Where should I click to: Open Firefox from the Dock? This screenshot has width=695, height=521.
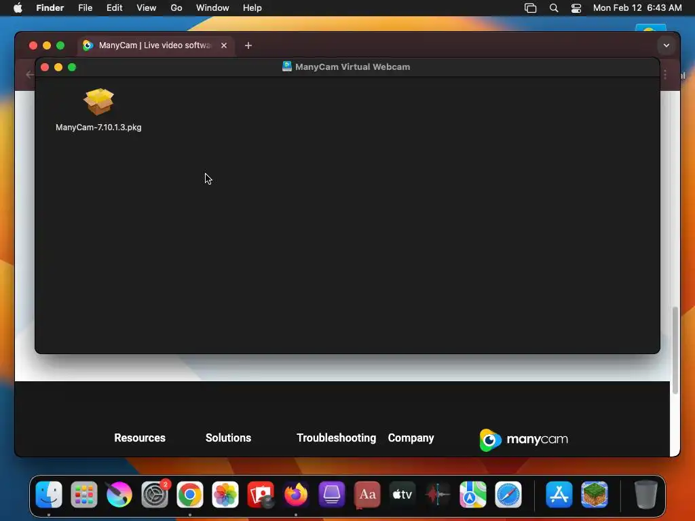296,495
